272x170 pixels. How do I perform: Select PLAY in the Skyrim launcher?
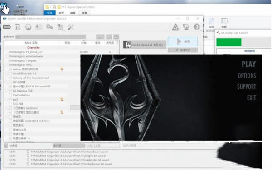click(249, 64)
